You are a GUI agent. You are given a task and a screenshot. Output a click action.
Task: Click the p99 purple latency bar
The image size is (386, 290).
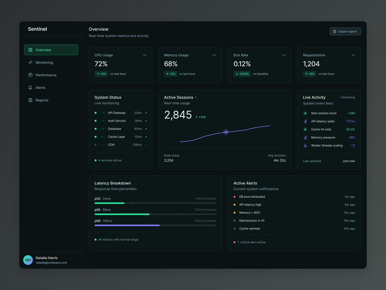pos(127,225)
